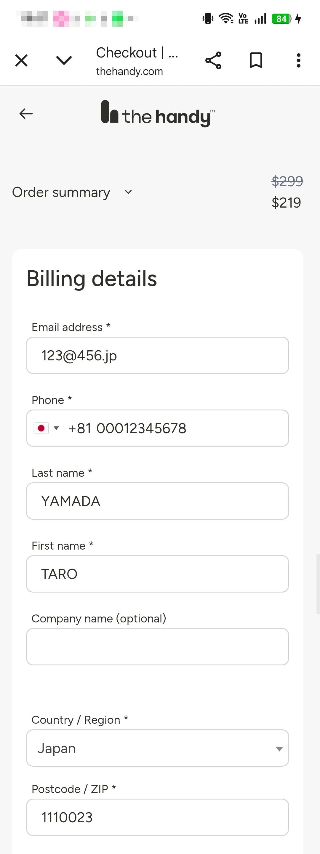Focus the Last name field
Screen dimensions: 320x854
pyautogui.click(x=158, y=501)
